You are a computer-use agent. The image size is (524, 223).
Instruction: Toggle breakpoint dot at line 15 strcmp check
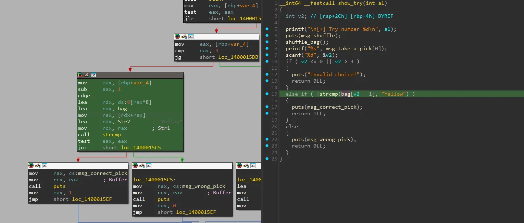[x=267, y=94]
